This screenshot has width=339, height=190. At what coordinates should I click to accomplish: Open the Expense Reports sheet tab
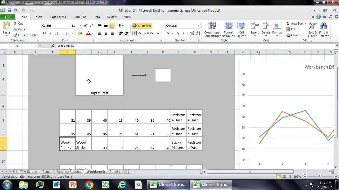69,172
